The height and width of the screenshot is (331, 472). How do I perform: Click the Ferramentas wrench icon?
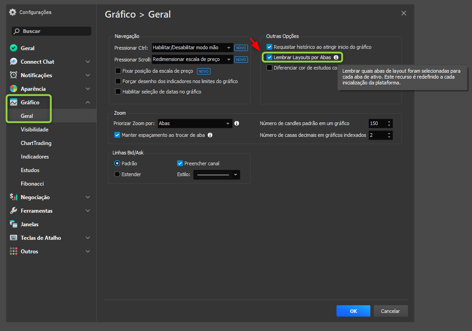[14, 211]
